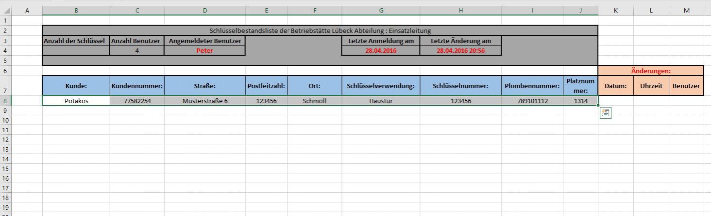
Task: Click the Platznummer value 1314
Action: [x=580, y=101]
